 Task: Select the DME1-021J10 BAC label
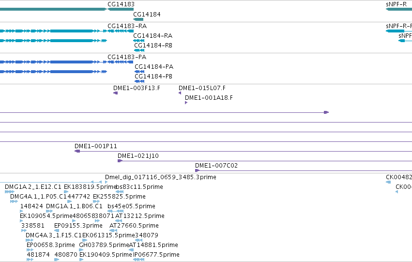pos(138,156)
